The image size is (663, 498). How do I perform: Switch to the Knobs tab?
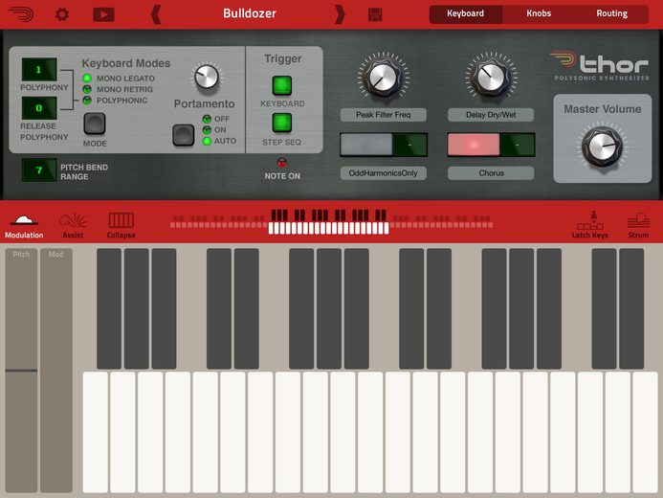pyautogui.click(x=539, y=13)
